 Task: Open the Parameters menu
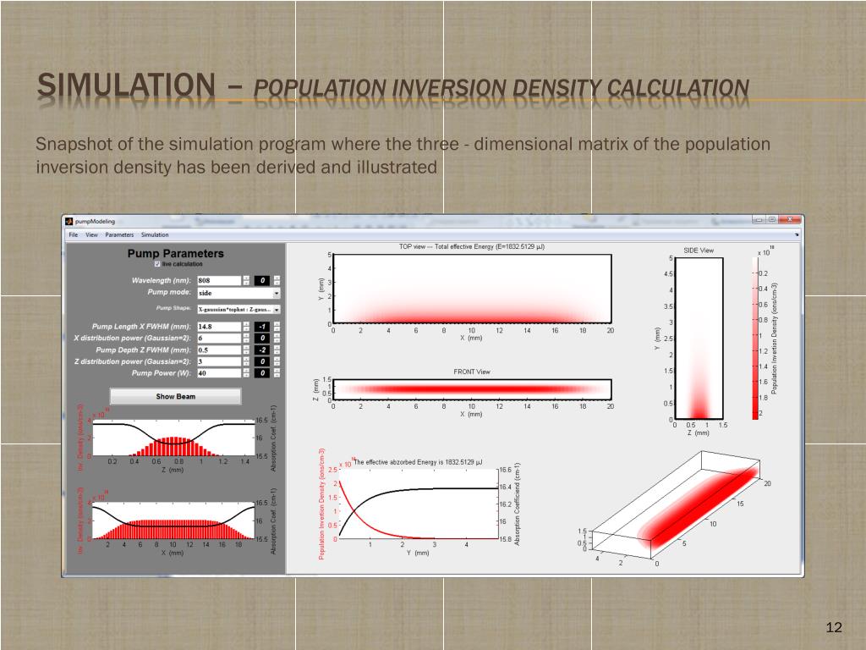click(119, 235)
